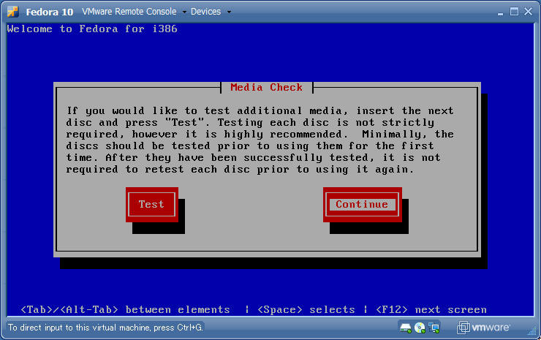Click the "Fedora 10" window title text
The image size is (541, 340).
click(49, 12)
